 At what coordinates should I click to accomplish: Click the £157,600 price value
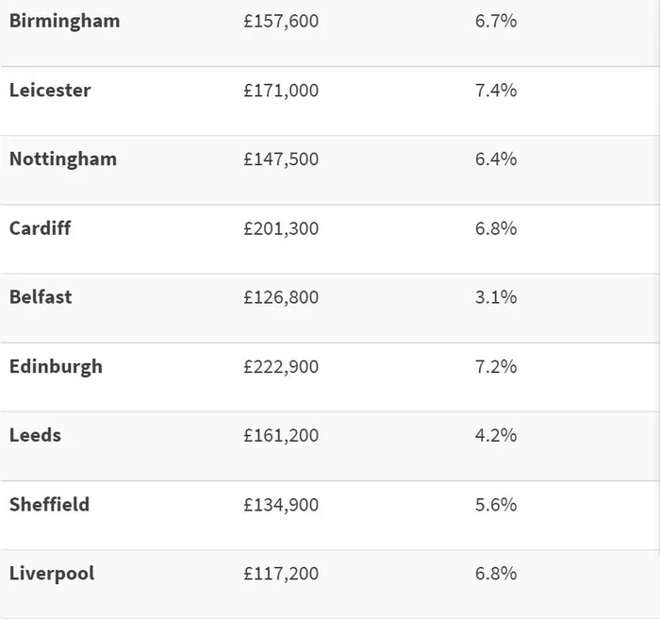281,22
